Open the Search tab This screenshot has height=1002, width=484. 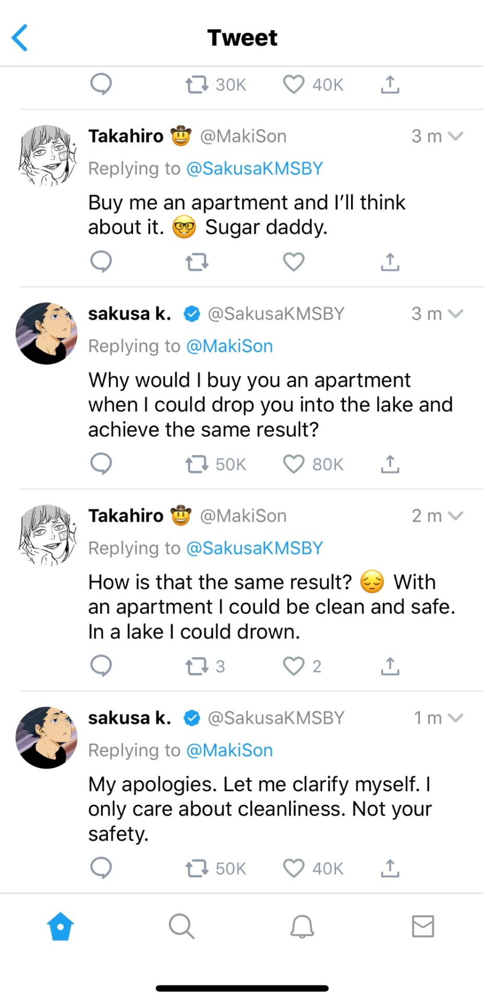(181, 926)
